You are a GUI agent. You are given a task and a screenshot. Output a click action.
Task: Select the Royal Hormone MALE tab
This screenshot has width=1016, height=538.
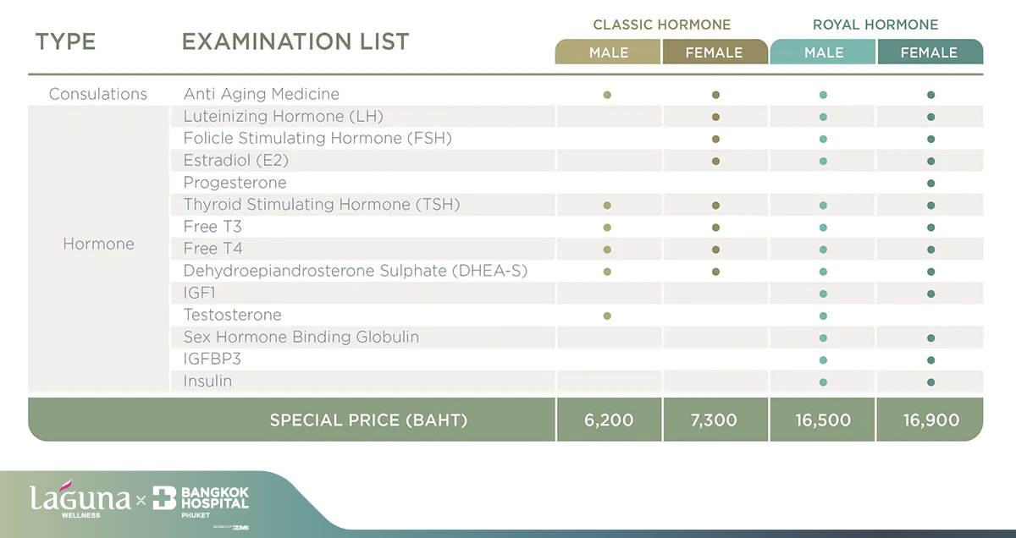(824, 52)
